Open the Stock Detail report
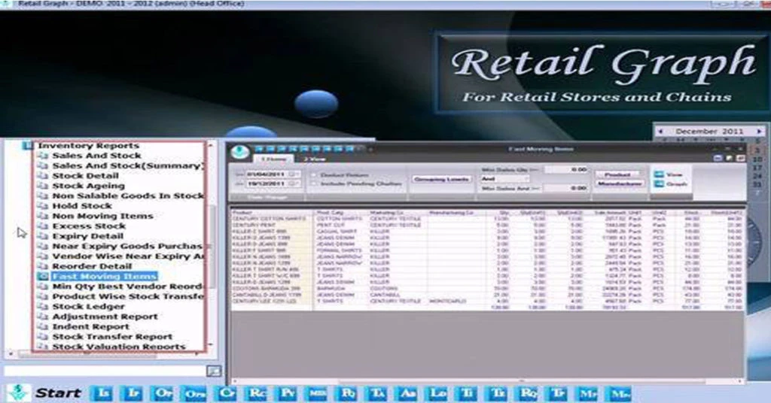Viewport: 771px width, 403px height. (86, 176)
